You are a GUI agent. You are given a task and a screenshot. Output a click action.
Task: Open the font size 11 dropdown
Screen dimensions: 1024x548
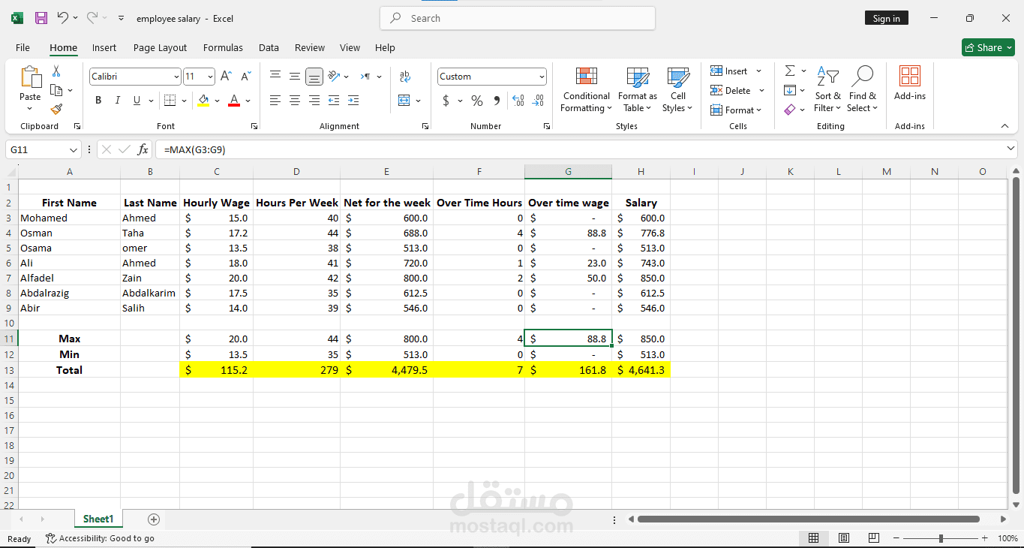click(211, 77)
